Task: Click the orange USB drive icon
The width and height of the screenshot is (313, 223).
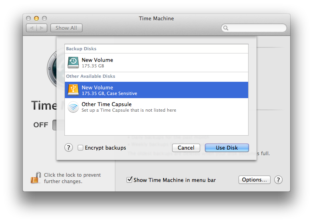Action: tap(73, 90)
